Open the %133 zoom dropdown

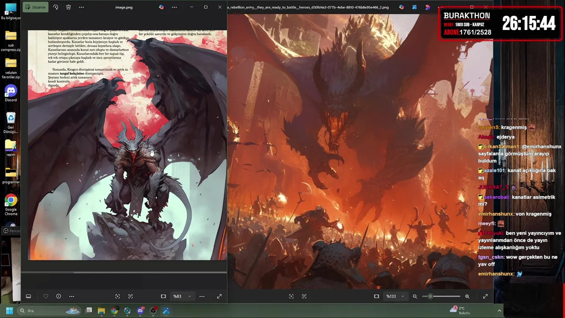click(x=395, y=296)
